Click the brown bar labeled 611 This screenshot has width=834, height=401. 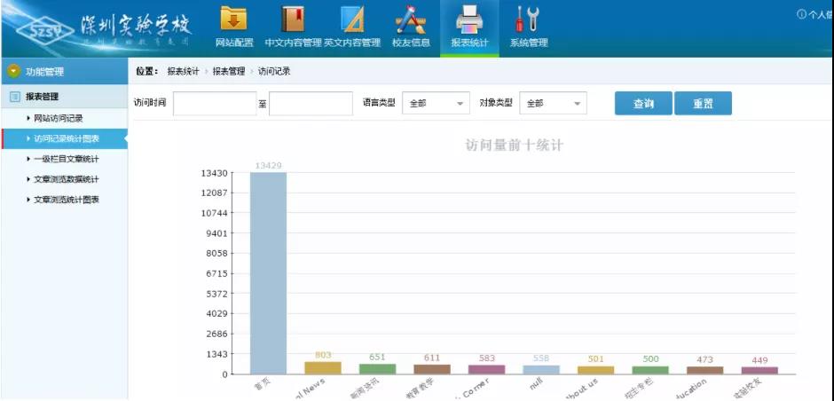coord(432,370)
